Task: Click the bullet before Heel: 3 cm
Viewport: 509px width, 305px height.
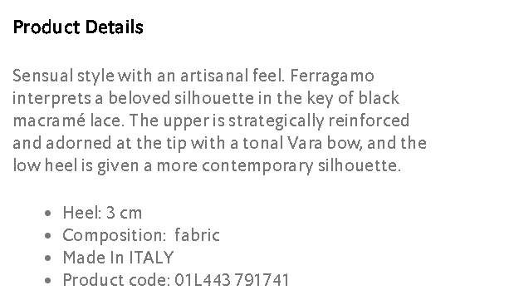Action: [47, 214]
